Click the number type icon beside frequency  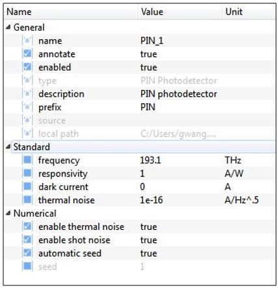point(27,160)
